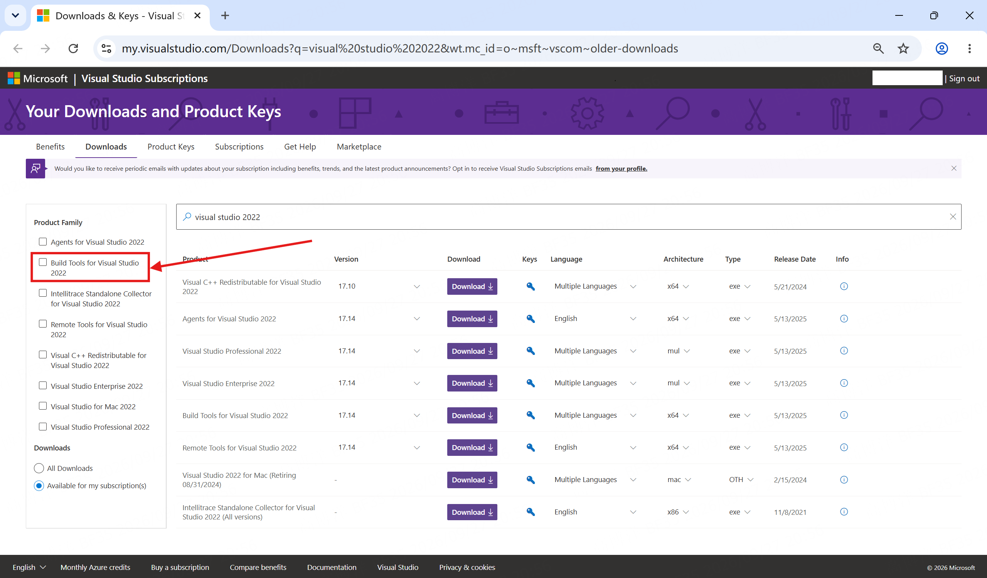This screenshot has height=578, width=987.
Task: Expand version dropdown for Visual C++ Redistributable (17.10)
Action: click(417, 286)
